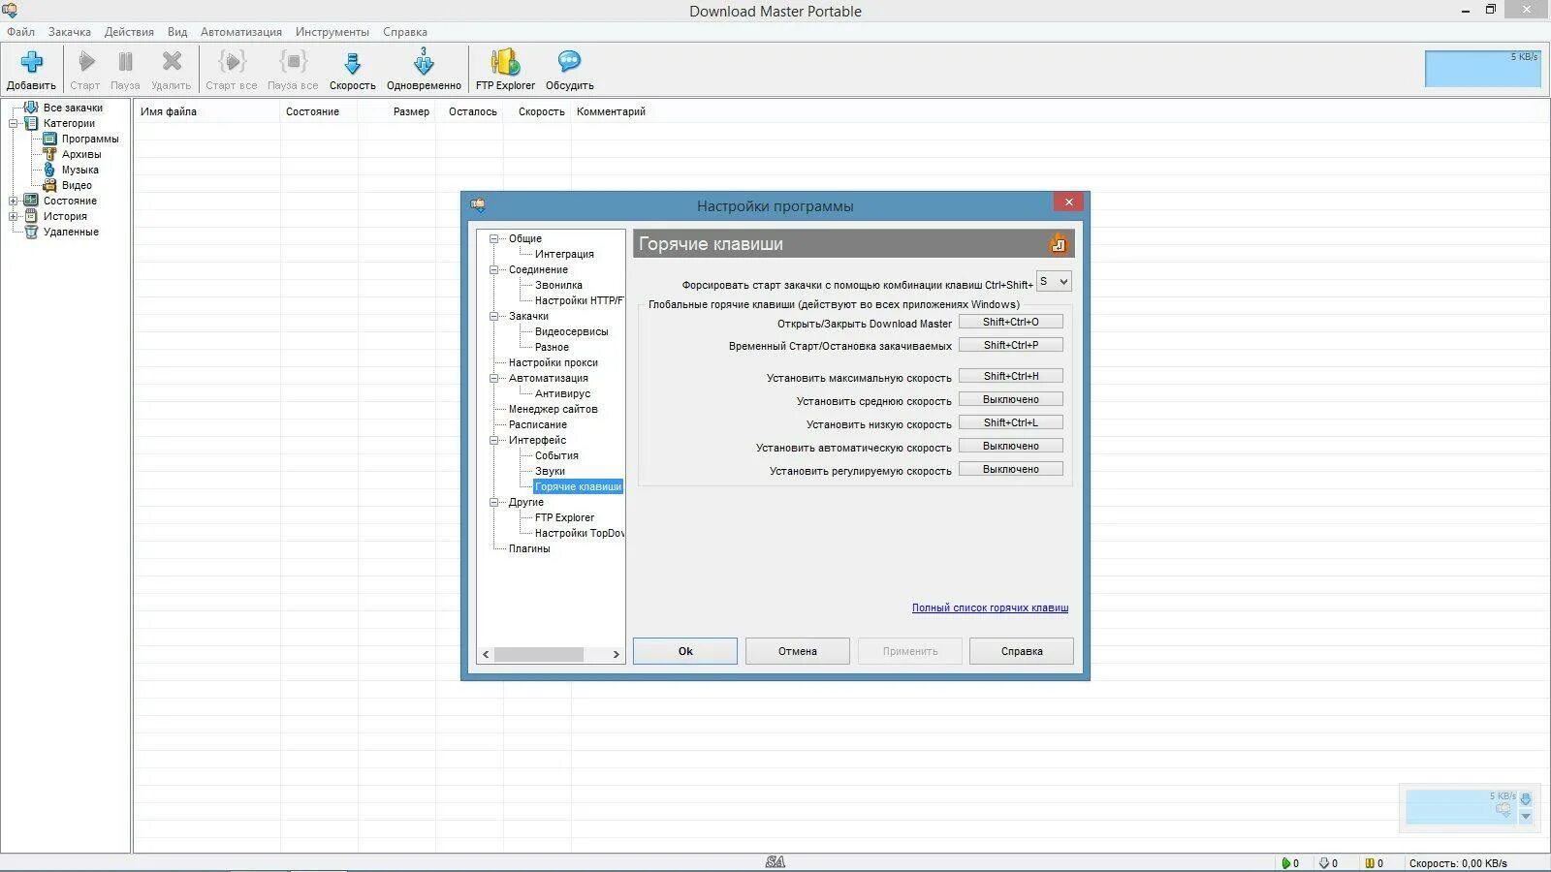The image size is (1551, 872).
Task: Collapse the Категории tree node
Action: click(x=14, y=123)
